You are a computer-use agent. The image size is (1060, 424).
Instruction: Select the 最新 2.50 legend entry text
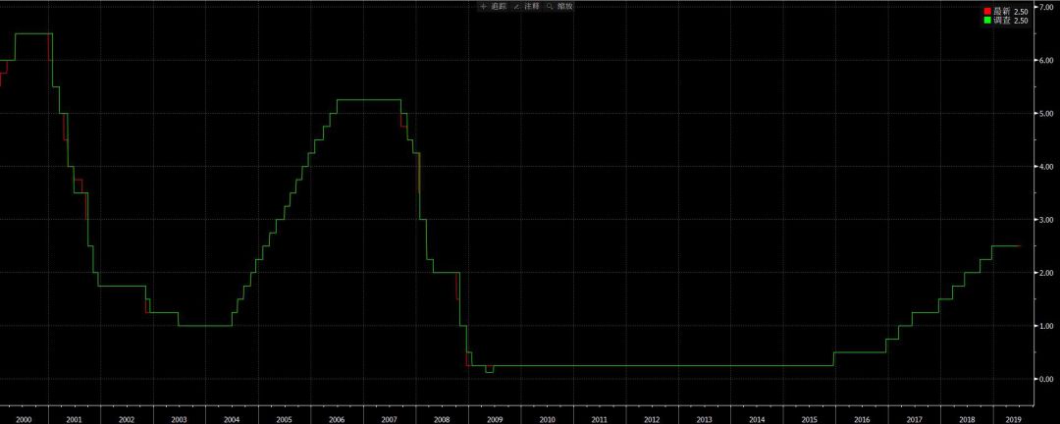click(x=1011, y=11)
